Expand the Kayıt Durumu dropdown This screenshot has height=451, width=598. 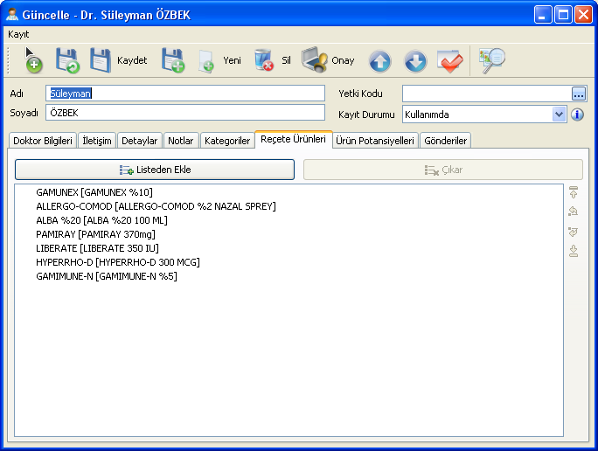559,114
